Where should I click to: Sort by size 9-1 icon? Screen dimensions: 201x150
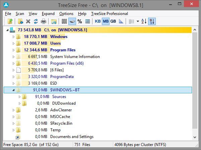(x=152, y=21)
